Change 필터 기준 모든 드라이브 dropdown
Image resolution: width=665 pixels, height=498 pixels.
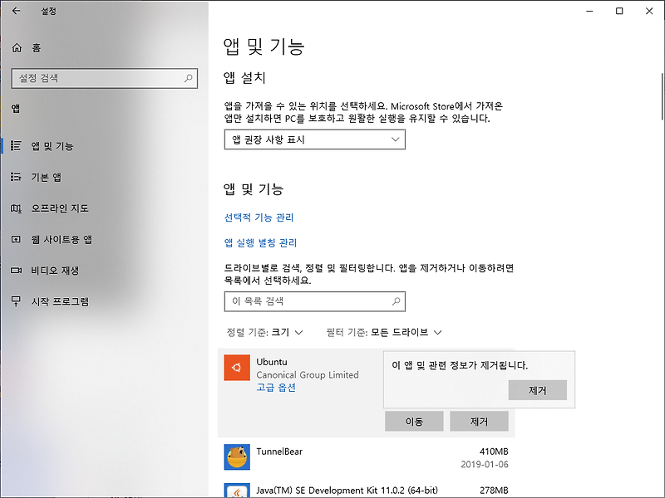[384, 333]
